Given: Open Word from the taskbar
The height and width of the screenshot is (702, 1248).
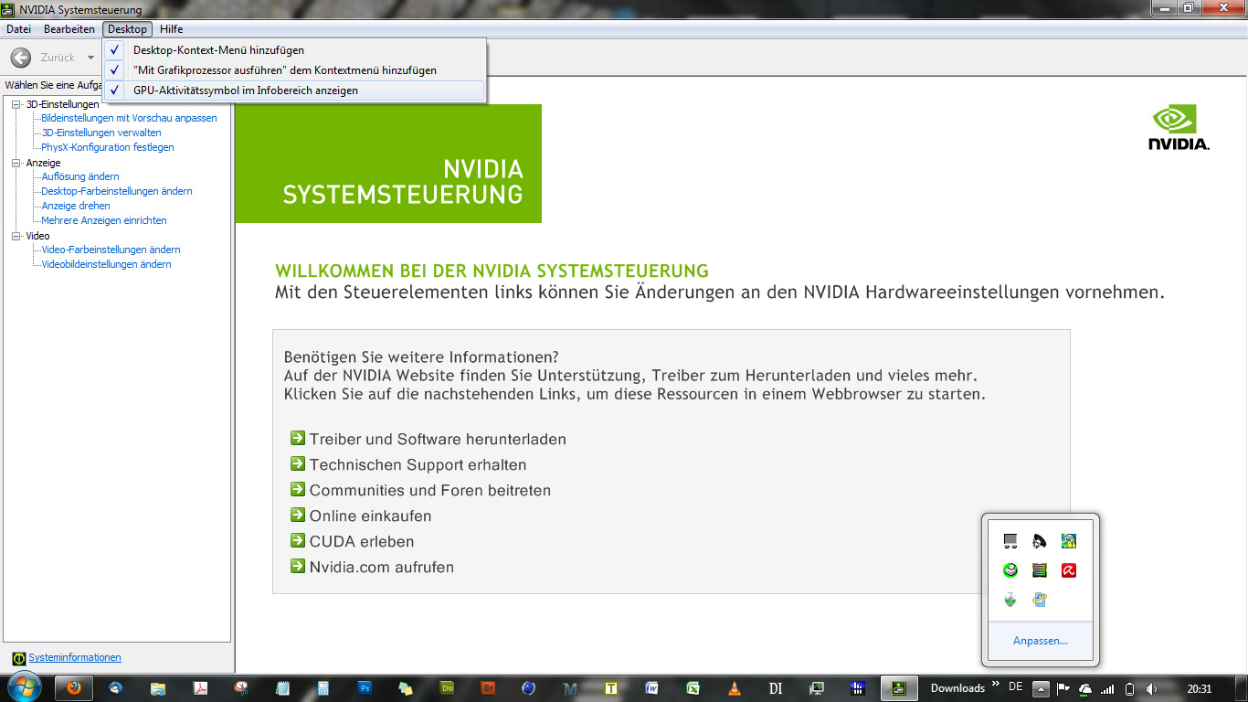Looking at the screenshot, I should pyautogui.click(x=652, y=688).
